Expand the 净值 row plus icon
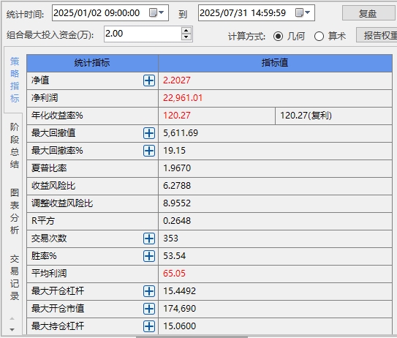Image resolution: width=397 pixels, height=338 pixels. pos(149,80)
